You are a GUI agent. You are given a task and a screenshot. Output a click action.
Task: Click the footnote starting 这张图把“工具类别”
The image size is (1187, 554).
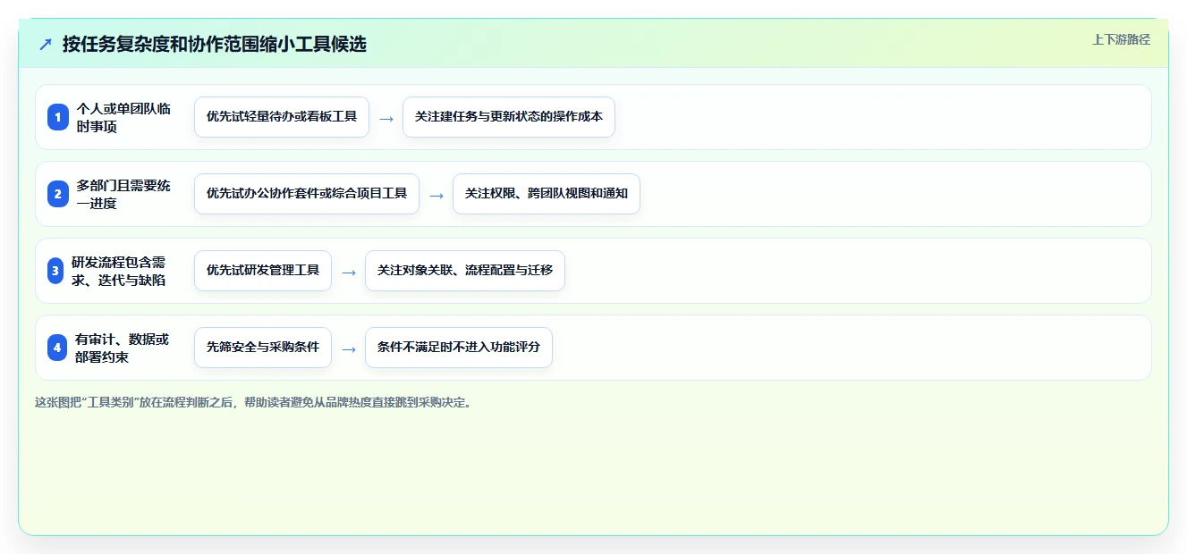pyautogui.click(x=253, y=402)
